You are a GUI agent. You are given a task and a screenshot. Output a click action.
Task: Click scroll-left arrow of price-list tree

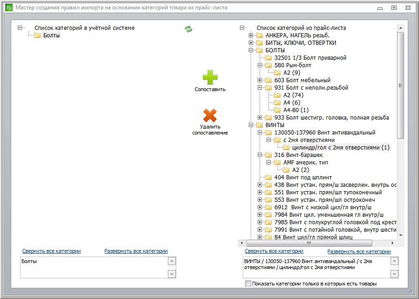click(x=242, y=243)
